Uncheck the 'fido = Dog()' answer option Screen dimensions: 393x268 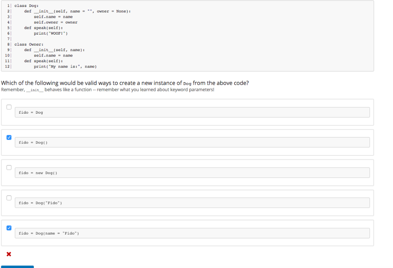tap(8, 137)
